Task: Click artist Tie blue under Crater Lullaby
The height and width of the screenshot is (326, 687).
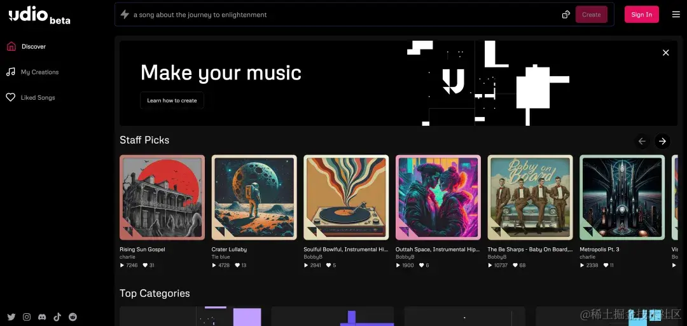Action: coord(221,257)
